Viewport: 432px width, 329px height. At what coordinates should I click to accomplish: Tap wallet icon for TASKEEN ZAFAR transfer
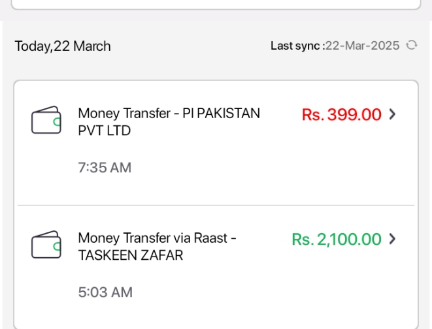click(46, 245)
